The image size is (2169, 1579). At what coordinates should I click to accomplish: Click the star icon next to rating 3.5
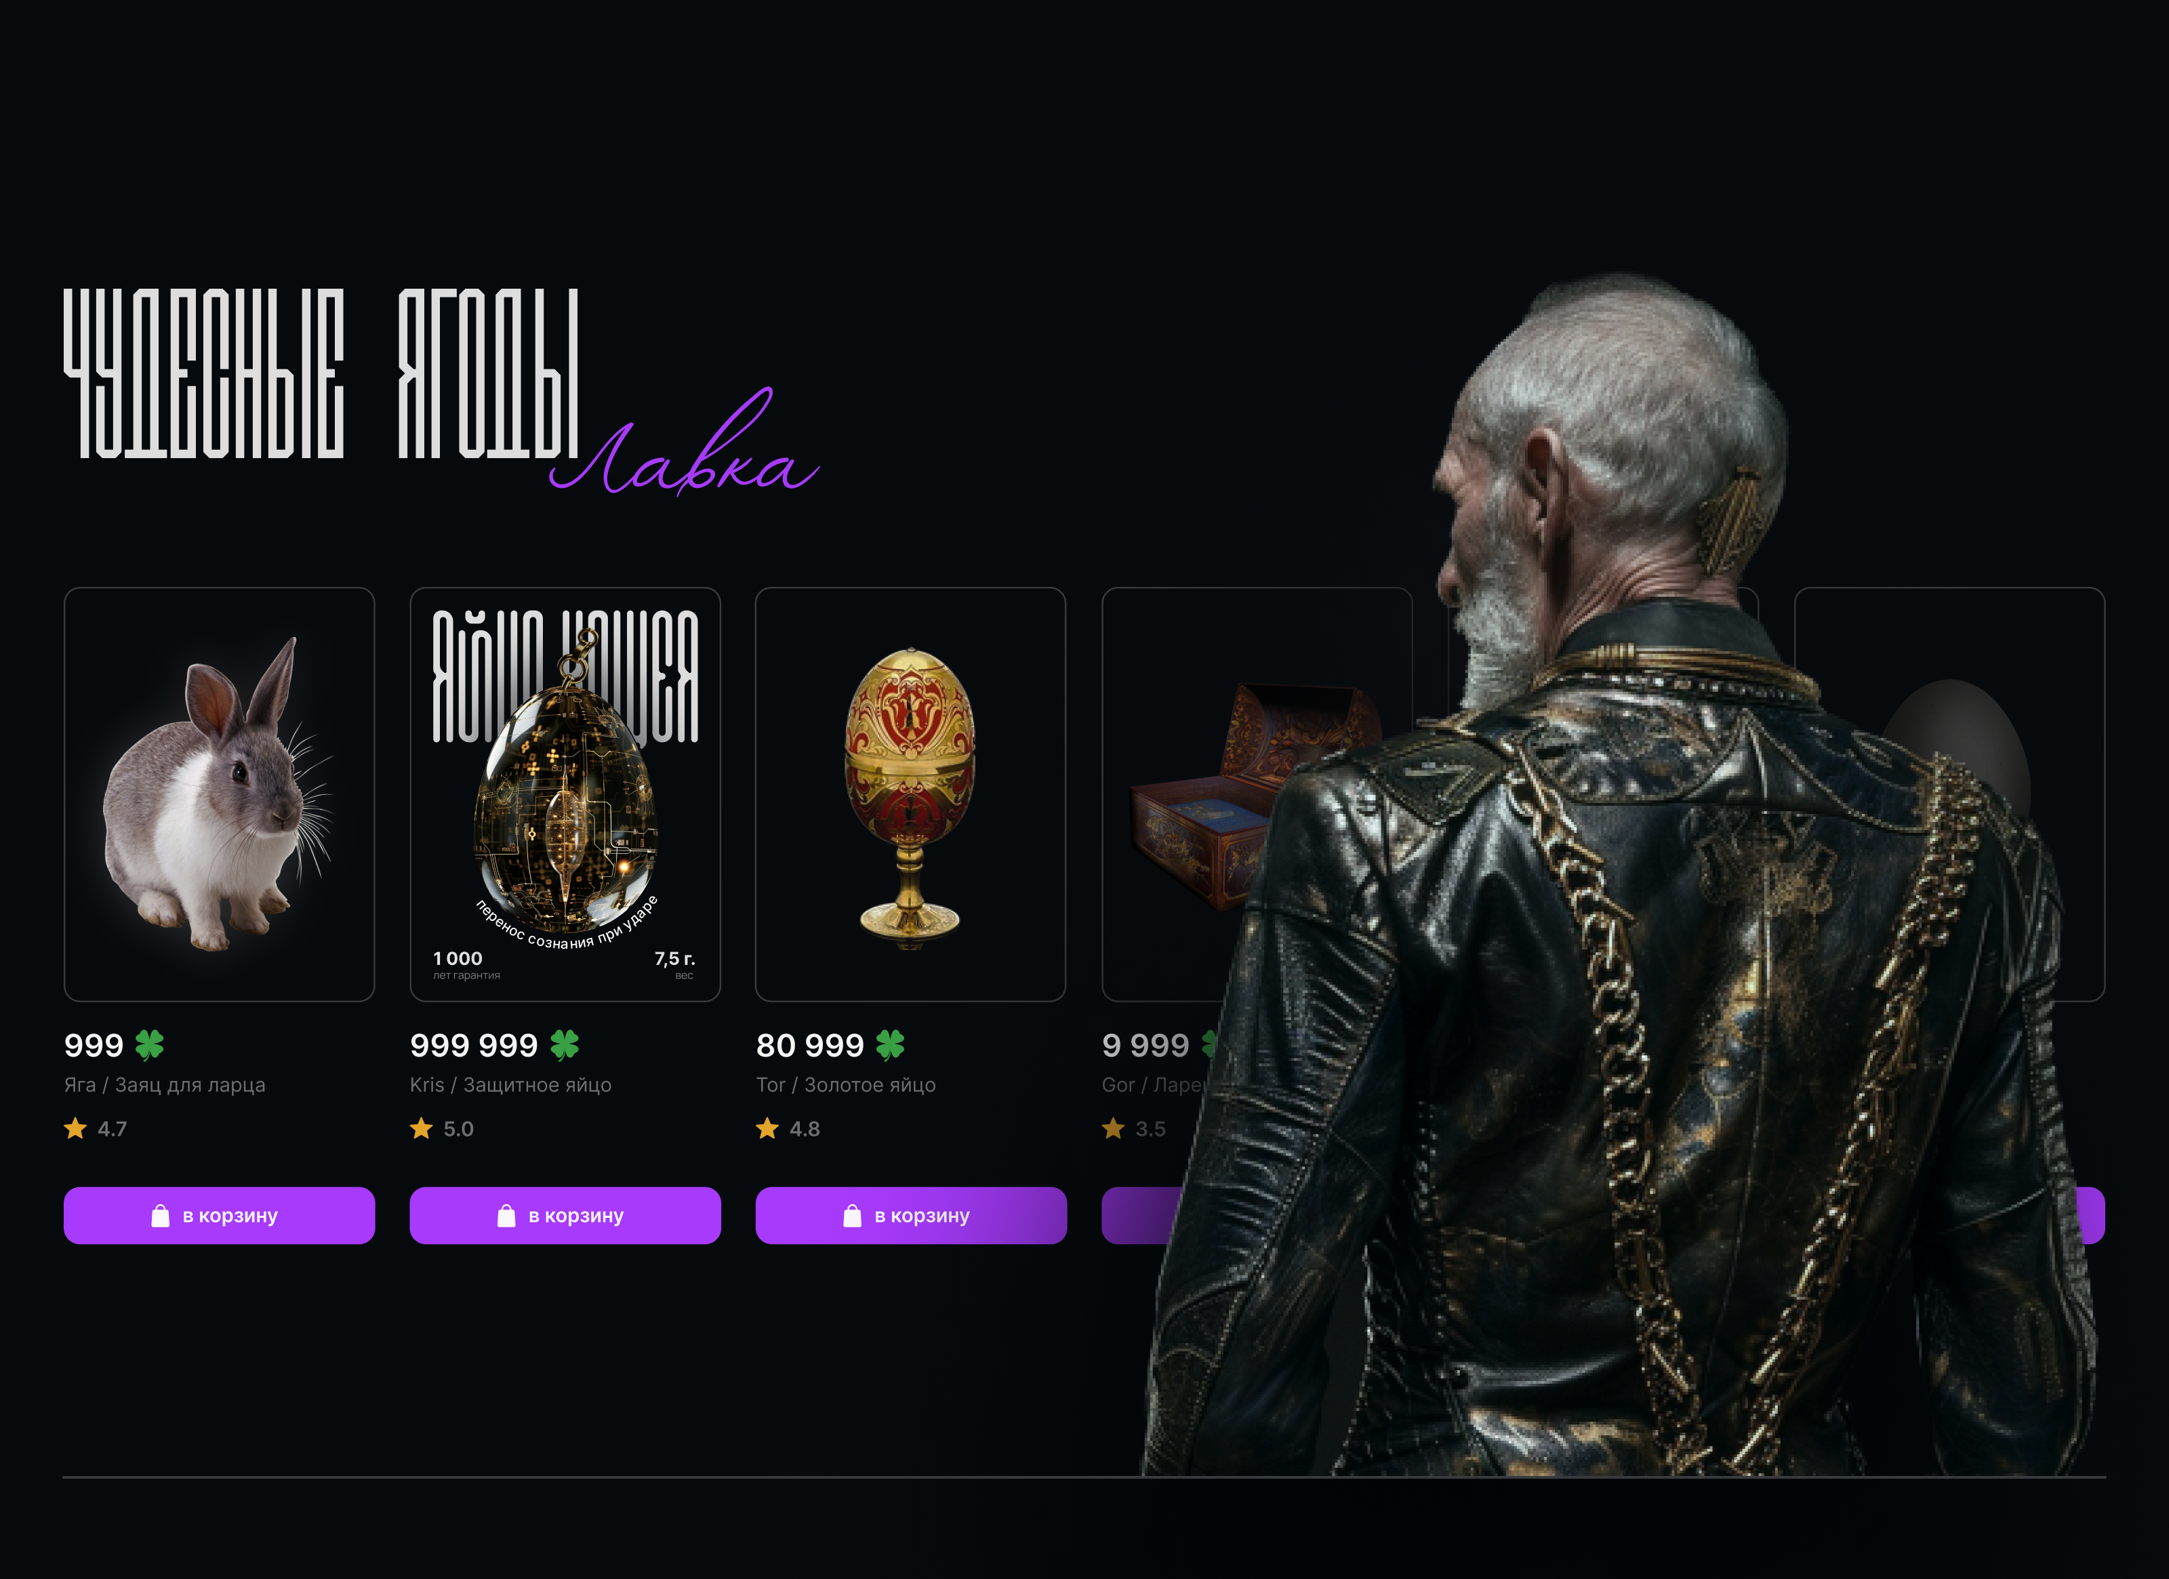tap(1113, 1128)
